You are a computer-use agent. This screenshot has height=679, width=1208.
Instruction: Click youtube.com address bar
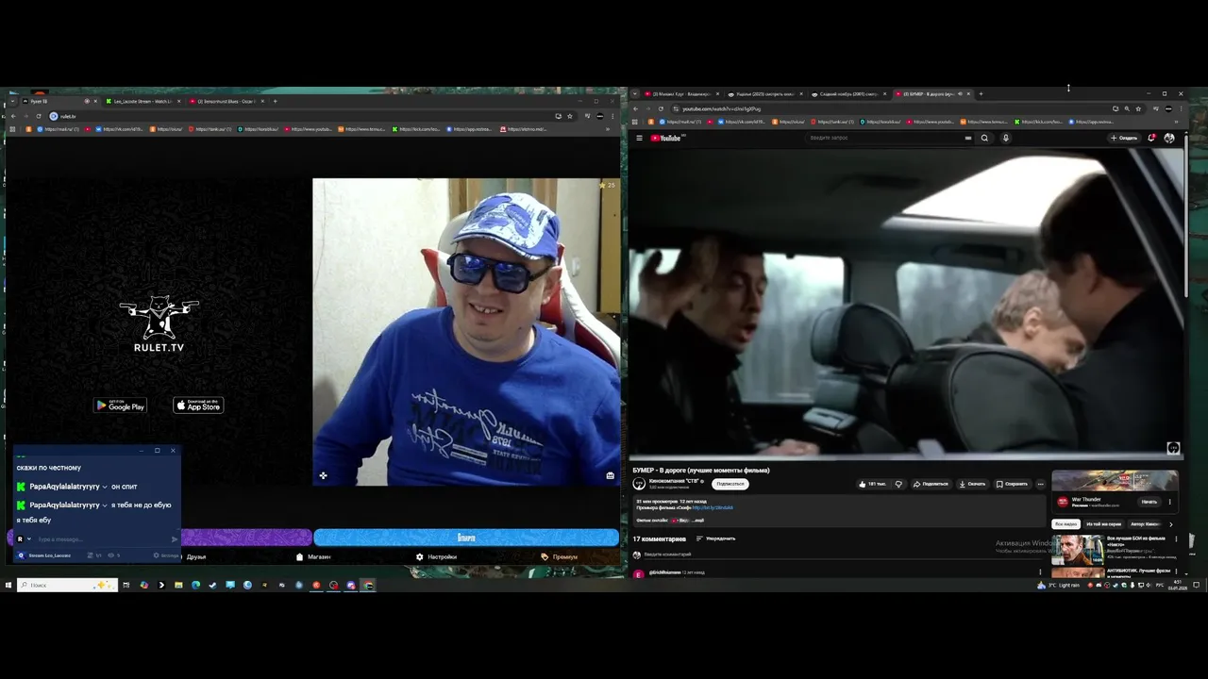pos(887,108)
